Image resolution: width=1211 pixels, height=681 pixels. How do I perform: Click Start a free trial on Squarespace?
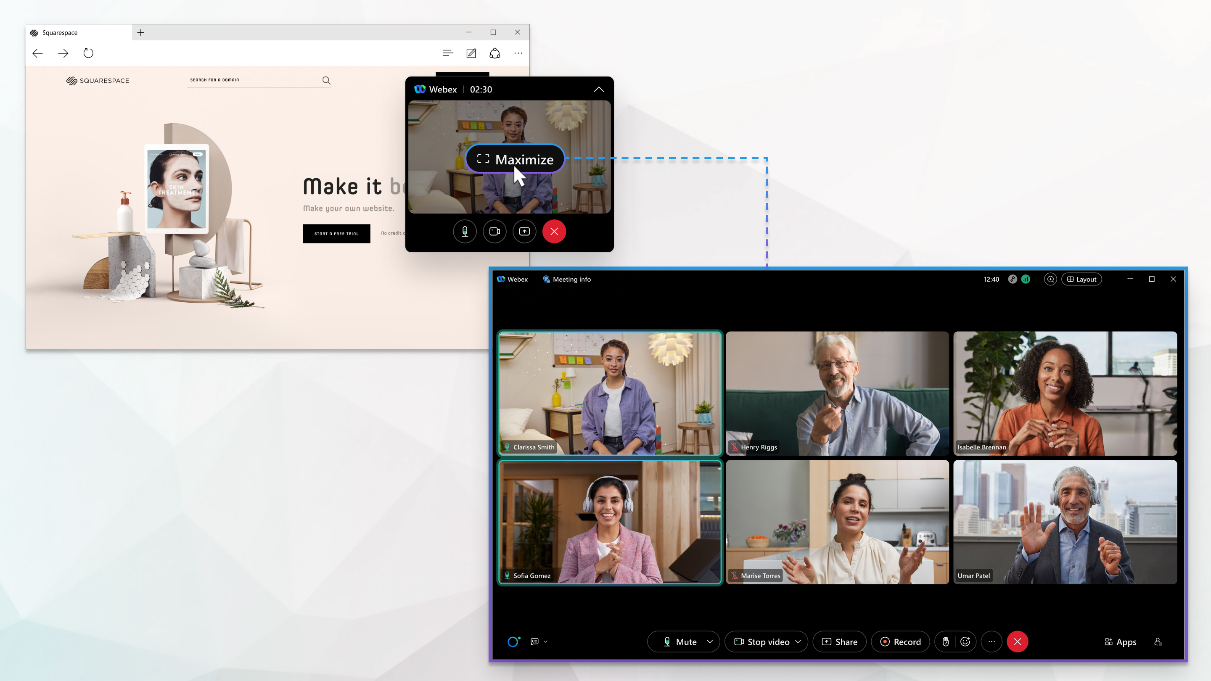(x=337, y=234)
